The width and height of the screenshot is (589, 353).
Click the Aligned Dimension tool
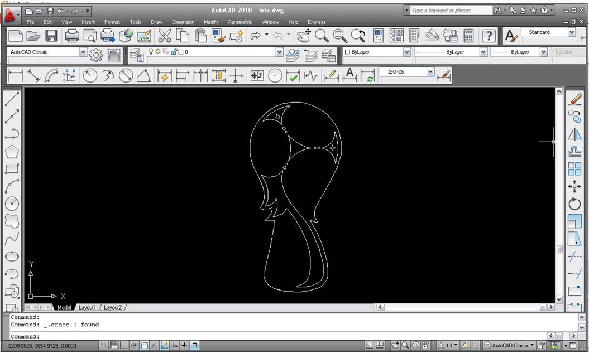click(x=33, y=75)
